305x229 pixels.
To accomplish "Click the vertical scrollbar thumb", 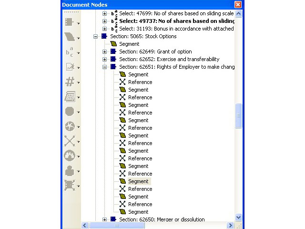I will (238, 115).
